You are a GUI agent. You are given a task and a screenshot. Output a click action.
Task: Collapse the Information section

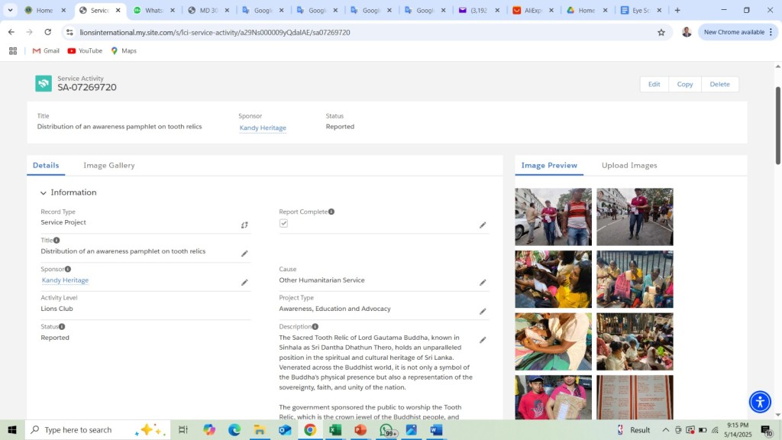(x=44, y=192)
